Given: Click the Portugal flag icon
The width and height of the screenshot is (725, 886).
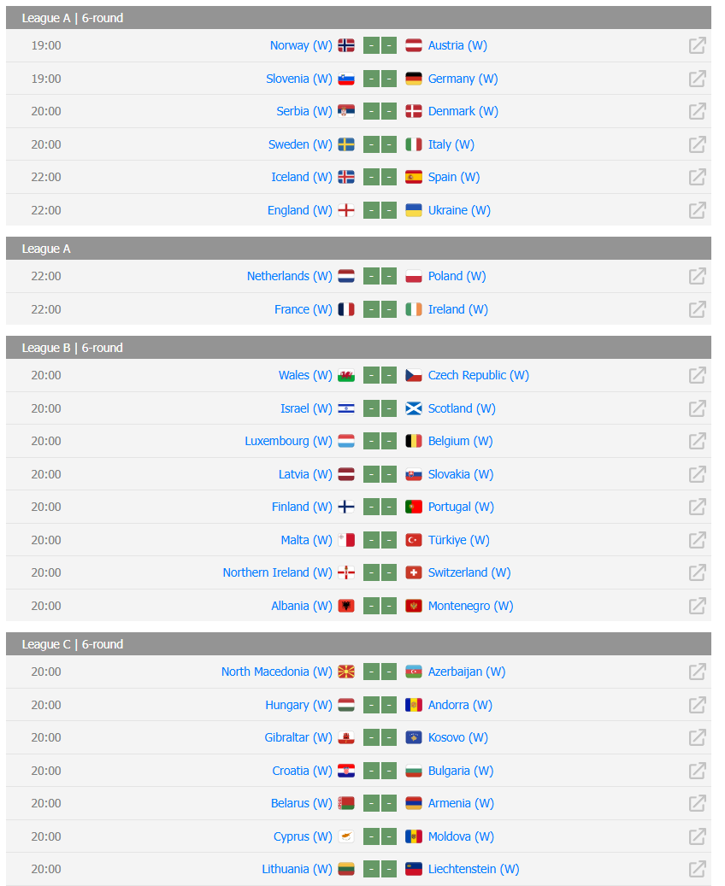Looking at the screenshot, I should (x=414, y=507).
